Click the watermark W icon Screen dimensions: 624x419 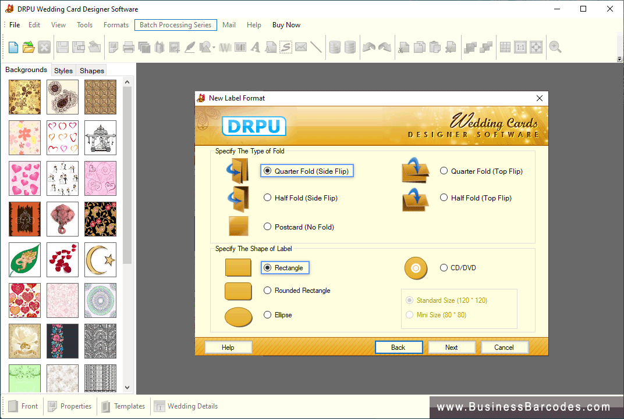225,47
